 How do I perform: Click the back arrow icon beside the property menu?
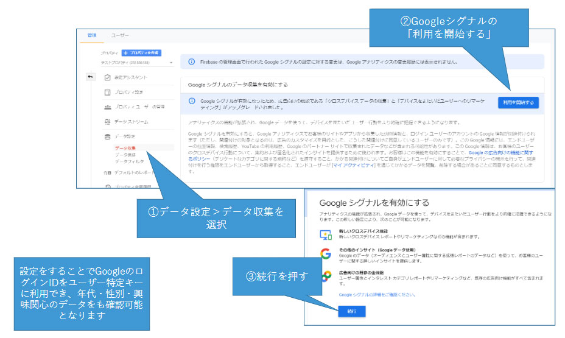(90, 77)
